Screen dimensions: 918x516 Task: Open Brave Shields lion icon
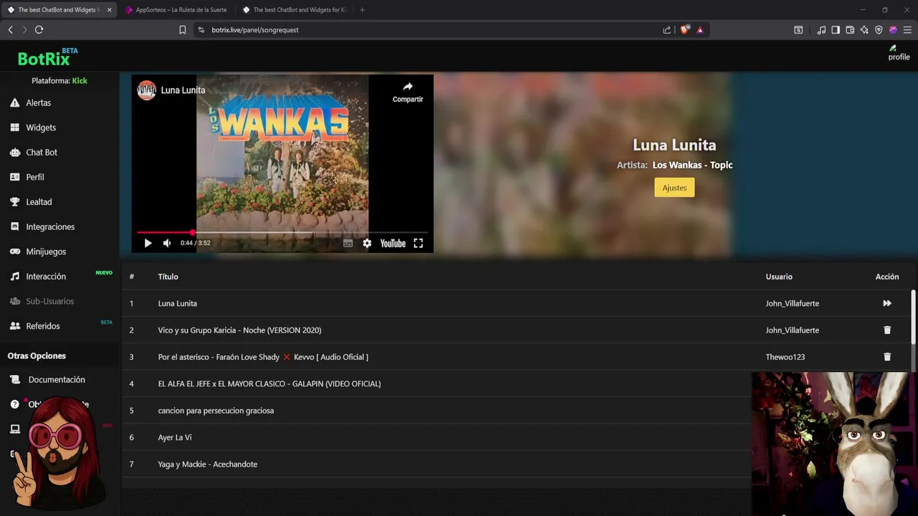[x=684, y=30]
